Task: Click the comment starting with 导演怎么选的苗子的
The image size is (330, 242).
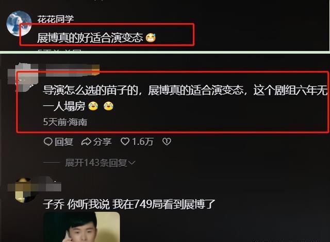Action: (185, 98)
